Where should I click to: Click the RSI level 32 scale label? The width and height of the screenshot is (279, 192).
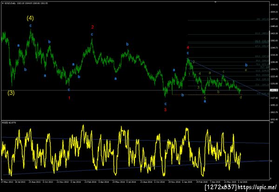[271, 161]
